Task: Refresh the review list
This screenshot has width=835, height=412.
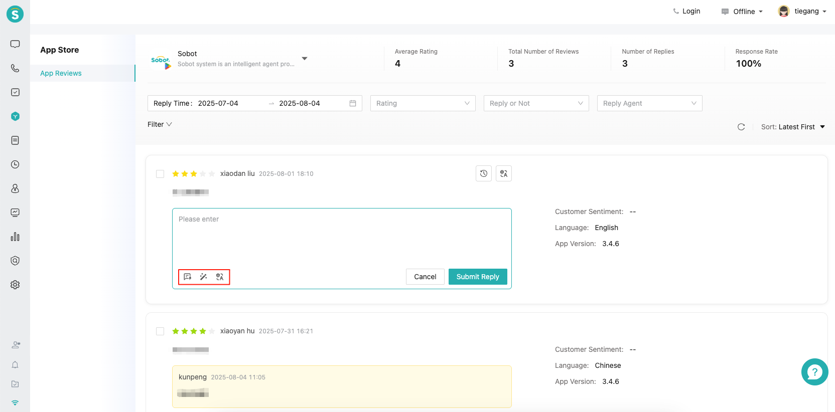Action: (741, 127)
